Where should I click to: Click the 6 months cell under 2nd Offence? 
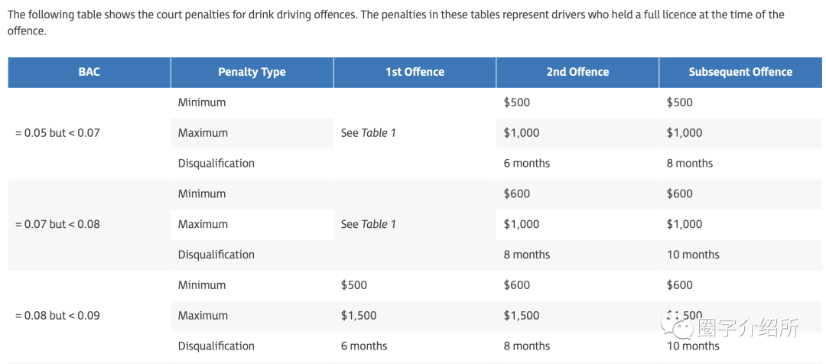pyautogui.click(x=527, y=164)
